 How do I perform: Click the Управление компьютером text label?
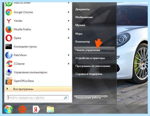coord(30,72)
